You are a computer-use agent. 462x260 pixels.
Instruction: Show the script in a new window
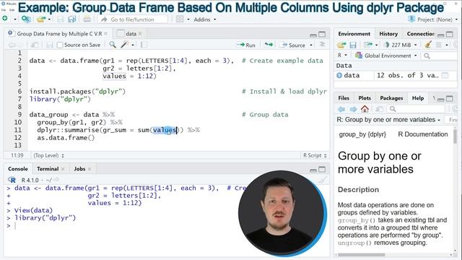click(x=35, y=45)
